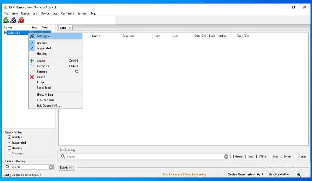
Task: Enable the Name job filter checkbox
Action: click(232, 157)
